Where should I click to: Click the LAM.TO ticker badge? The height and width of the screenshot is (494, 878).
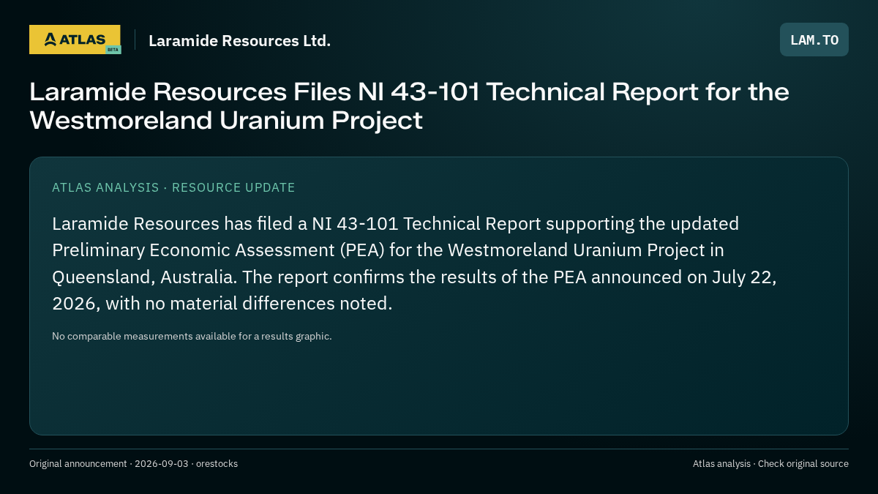coord(814,40)
